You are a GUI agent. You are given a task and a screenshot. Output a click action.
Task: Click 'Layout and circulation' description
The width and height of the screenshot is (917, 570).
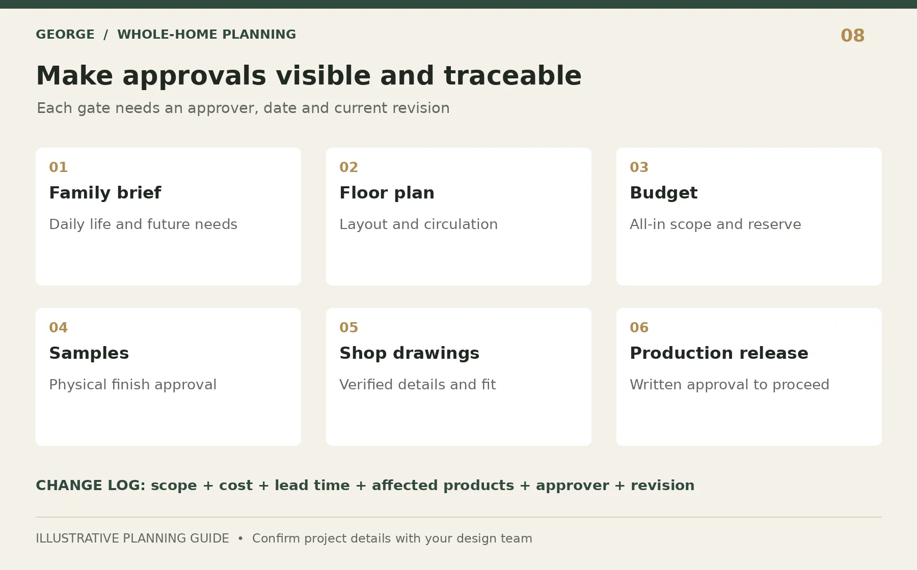(418, 224)
